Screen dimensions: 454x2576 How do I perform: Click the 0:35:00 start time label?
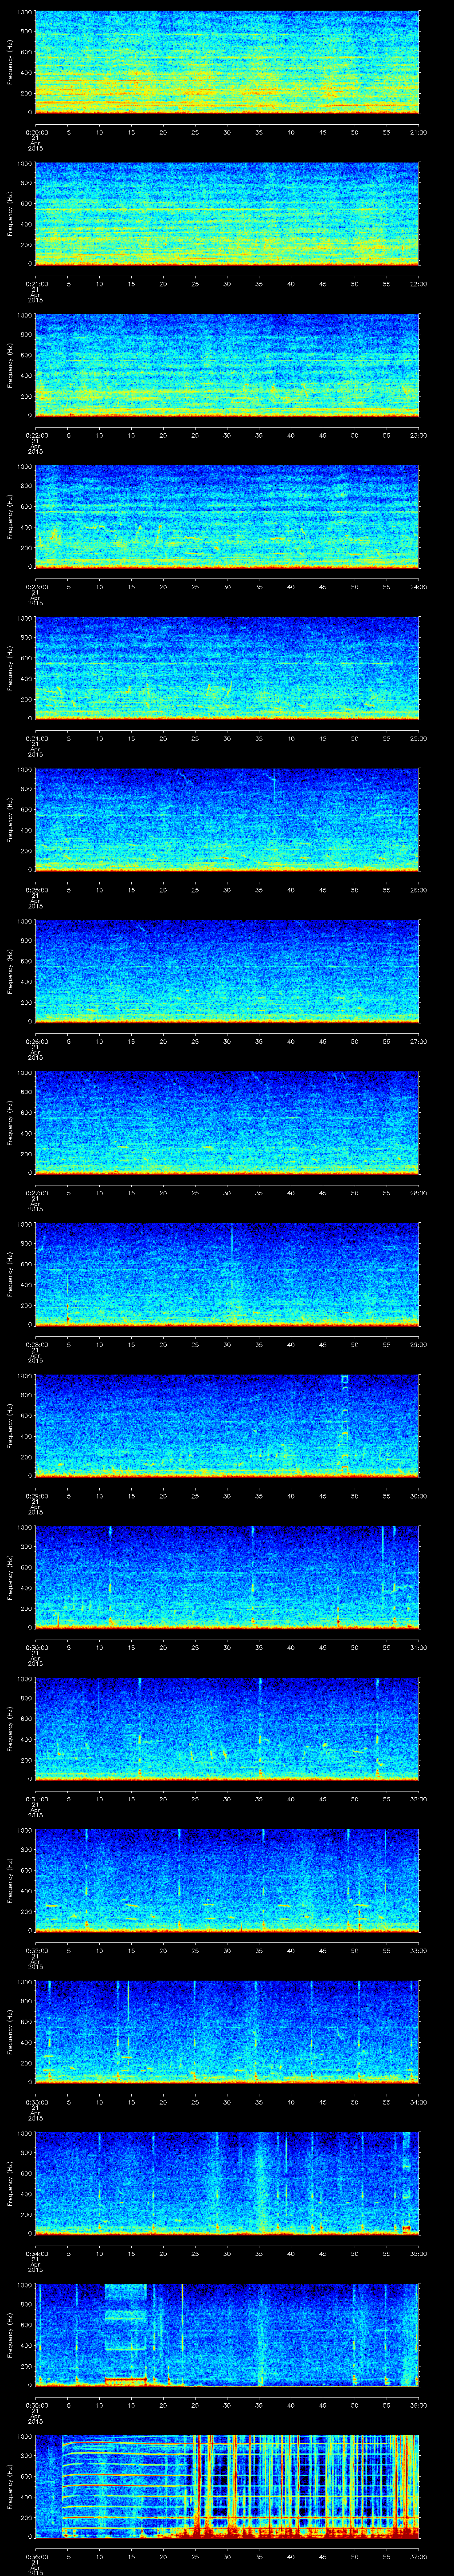tap(36, 2404)
